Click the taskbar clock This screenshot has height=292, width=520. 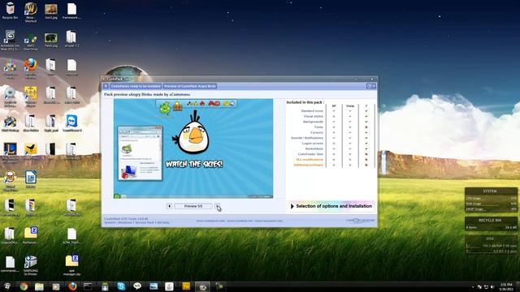click(x=506, y=286)
